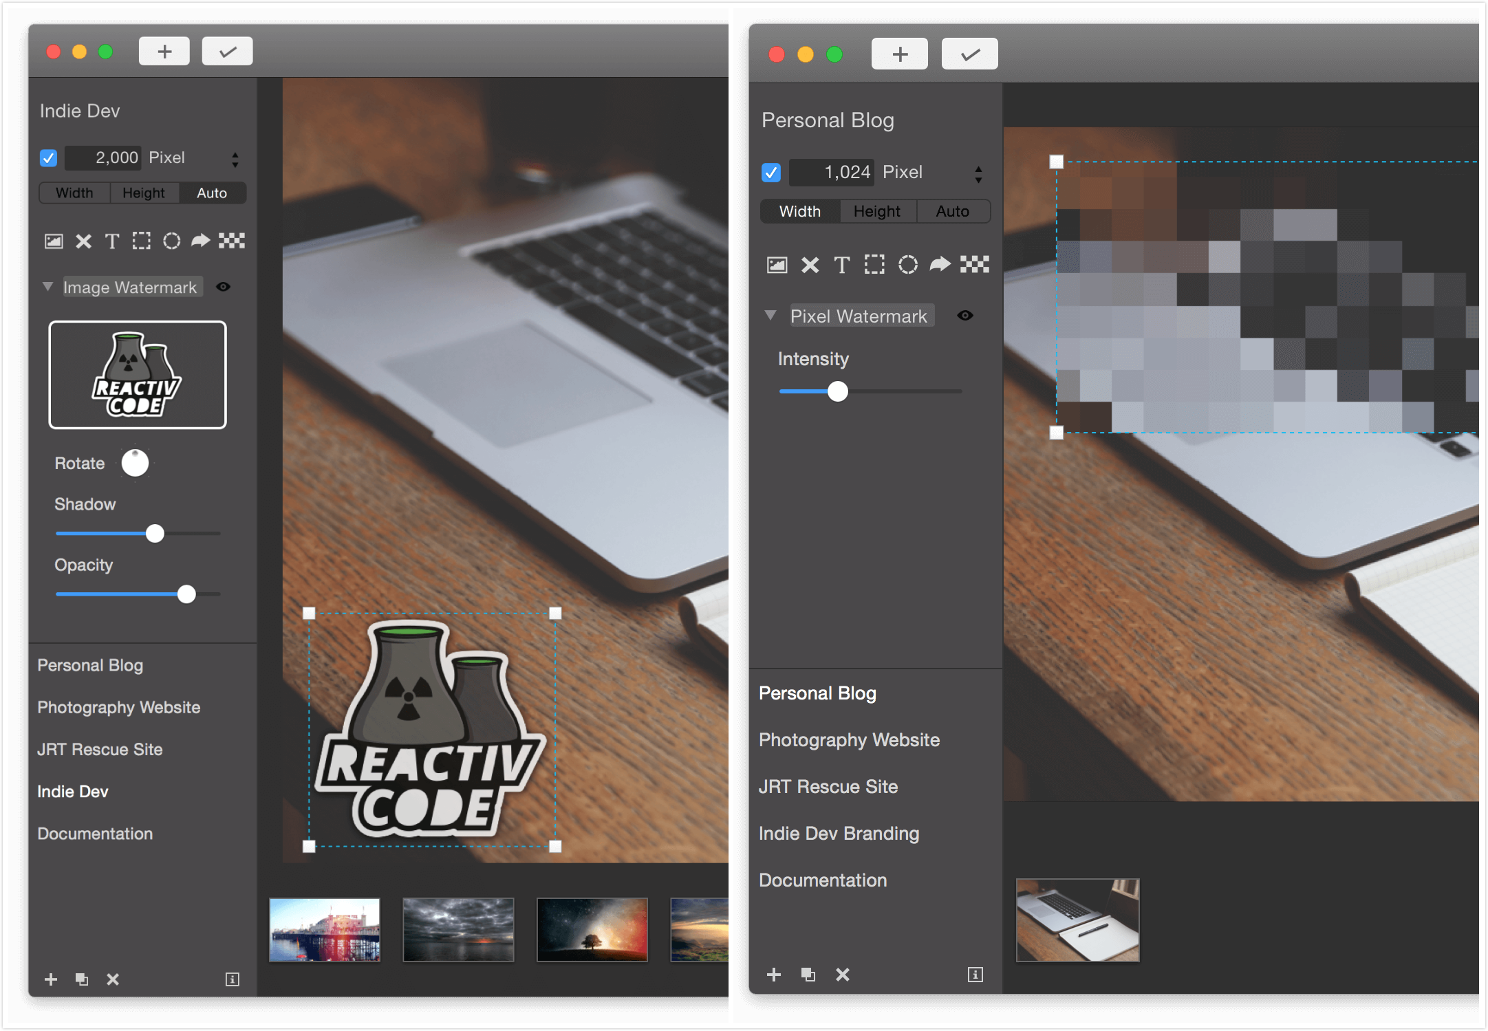Viewport: 1488px width, 1031px height.
Task: Select Width segment in right window
Action: pyautogui.click(x=800, y=211)
